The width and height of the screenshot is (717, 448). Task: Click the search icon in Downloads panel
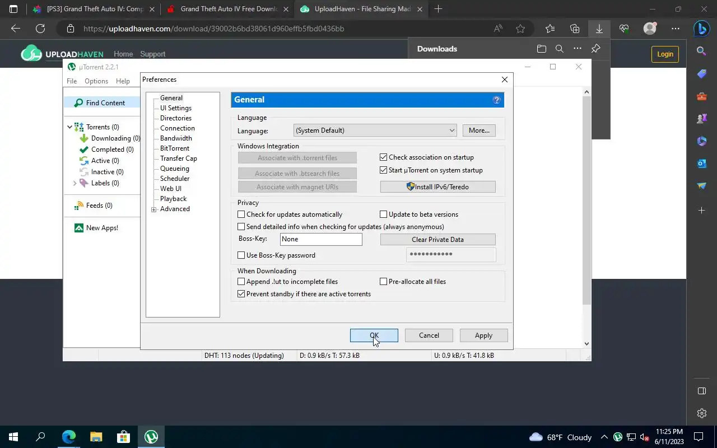[x=559, y=49]
